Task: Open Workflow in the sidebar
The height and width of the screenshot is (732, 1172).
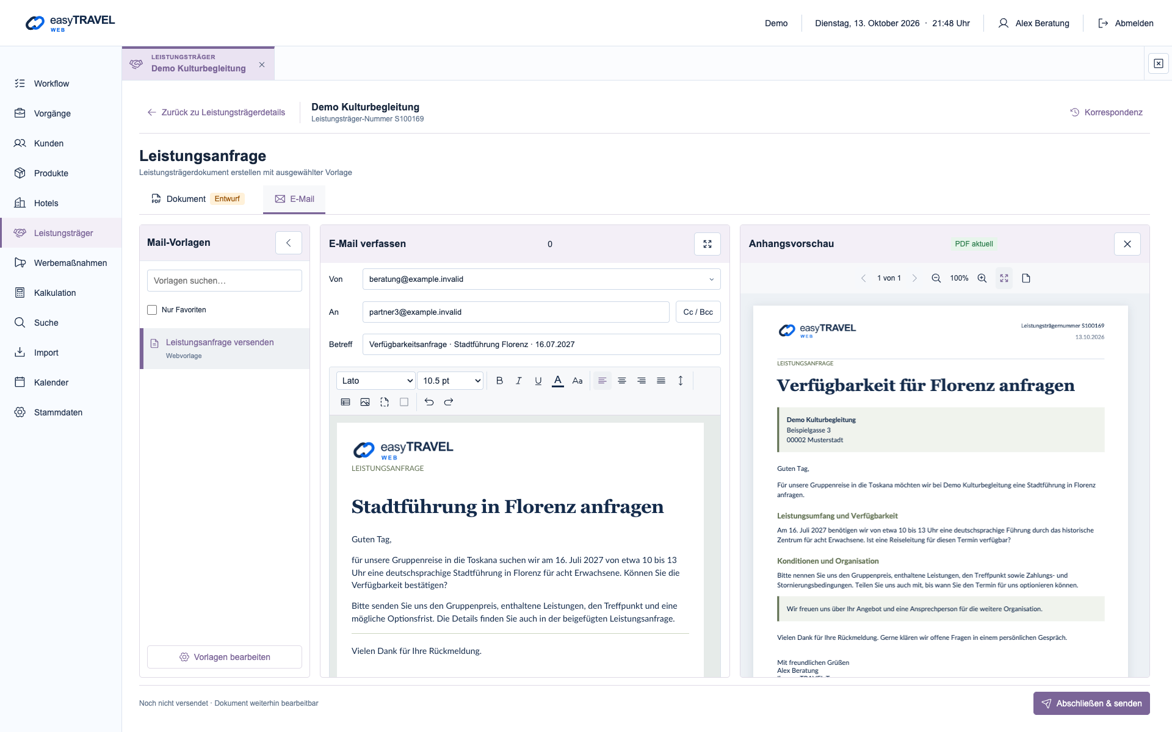Action: point(60,84)
